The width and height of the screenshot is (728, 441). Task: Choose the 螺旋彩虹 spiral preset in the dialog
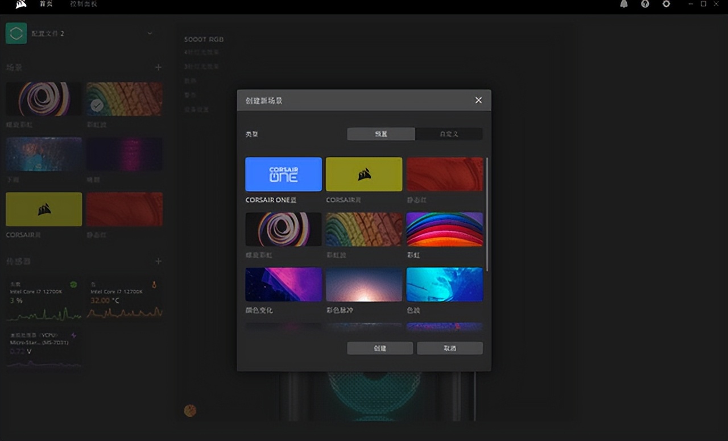(283, 229)
